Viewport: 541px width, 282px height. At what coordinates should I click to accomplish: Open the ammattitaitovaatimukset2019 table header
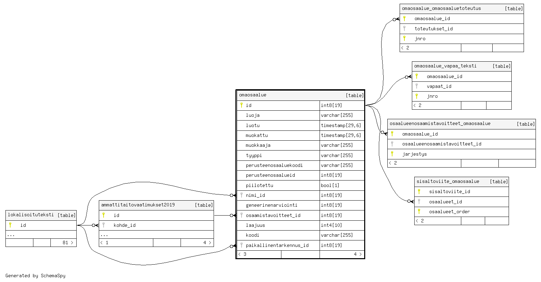click(138, 205)
